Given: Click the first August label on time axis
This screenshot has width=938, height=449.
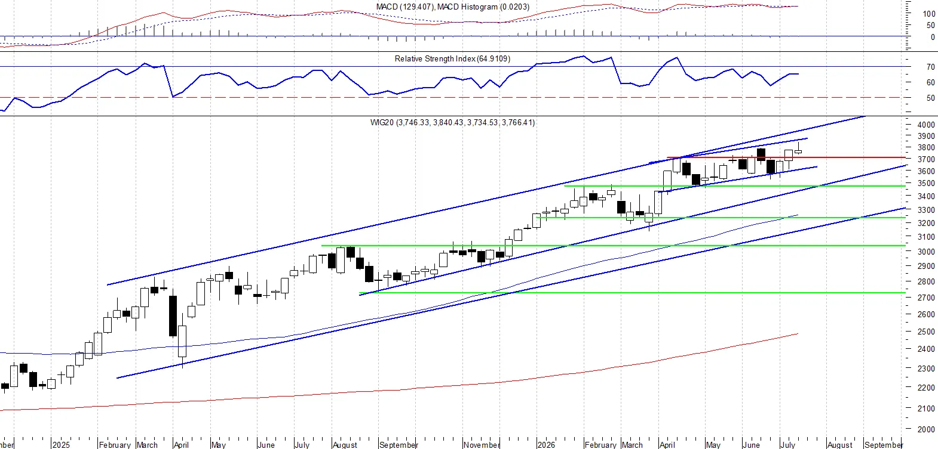Looking at the screenshot, I should click(x=345, y=445).
